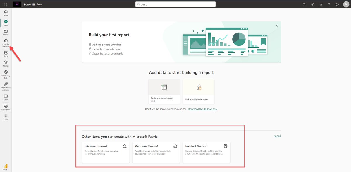Create a Notebook (Preview)
Screen dimensions: 351x172
click(207, 152)
